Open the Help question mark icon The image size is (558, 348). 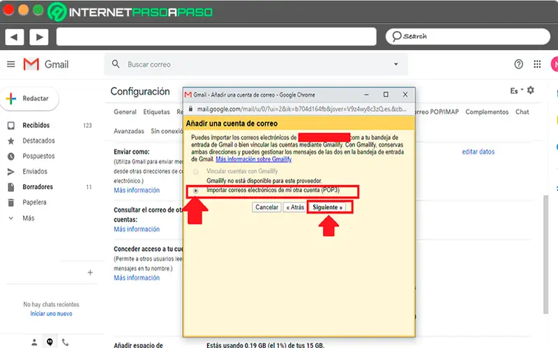tap(518, 64)
